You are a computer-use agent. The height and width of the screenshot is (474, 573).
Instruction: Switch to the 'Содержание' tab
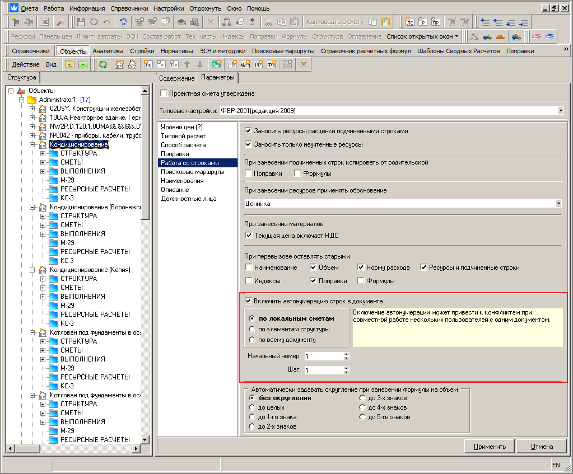click(176, 78)
